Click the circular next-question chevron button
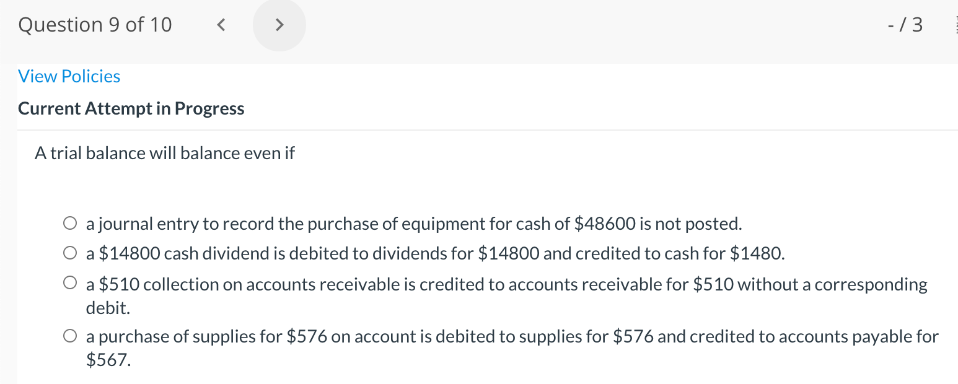The height and width of the screenshot is (384, 958). pyautogui.click(x=279, y=25)
